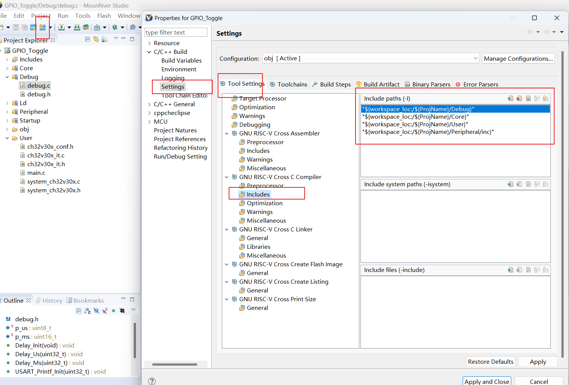The image size is (569, 385).
Task: Click the project properties toolbar icon
Action: [43, 27]
